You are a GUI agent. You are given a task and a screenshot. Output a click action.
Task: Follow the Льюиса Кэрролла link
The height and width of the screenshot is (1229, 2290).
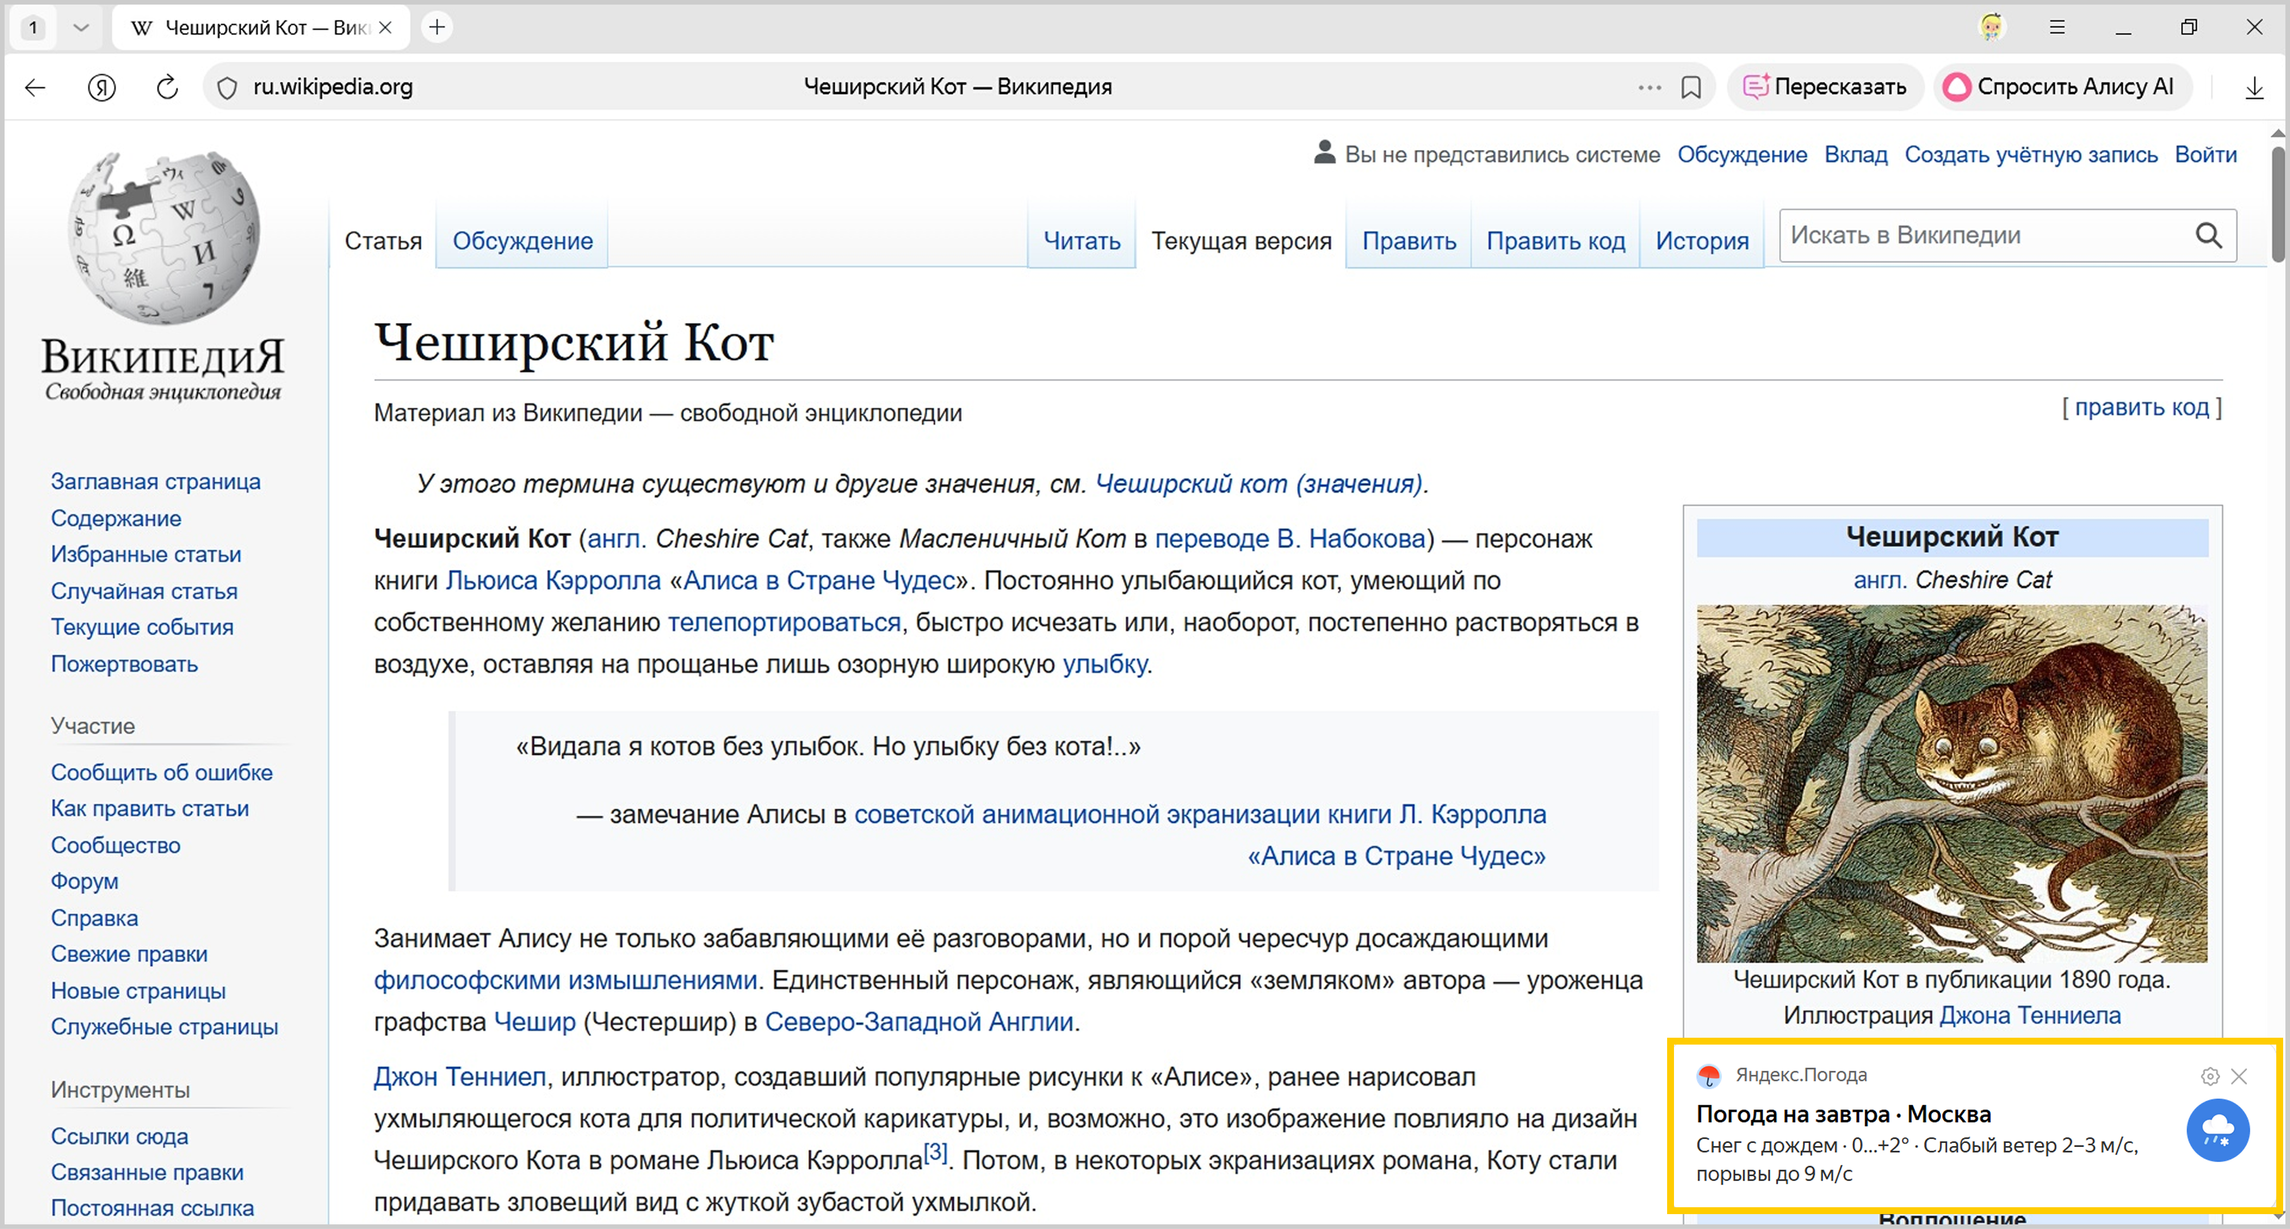click(553, 581)
